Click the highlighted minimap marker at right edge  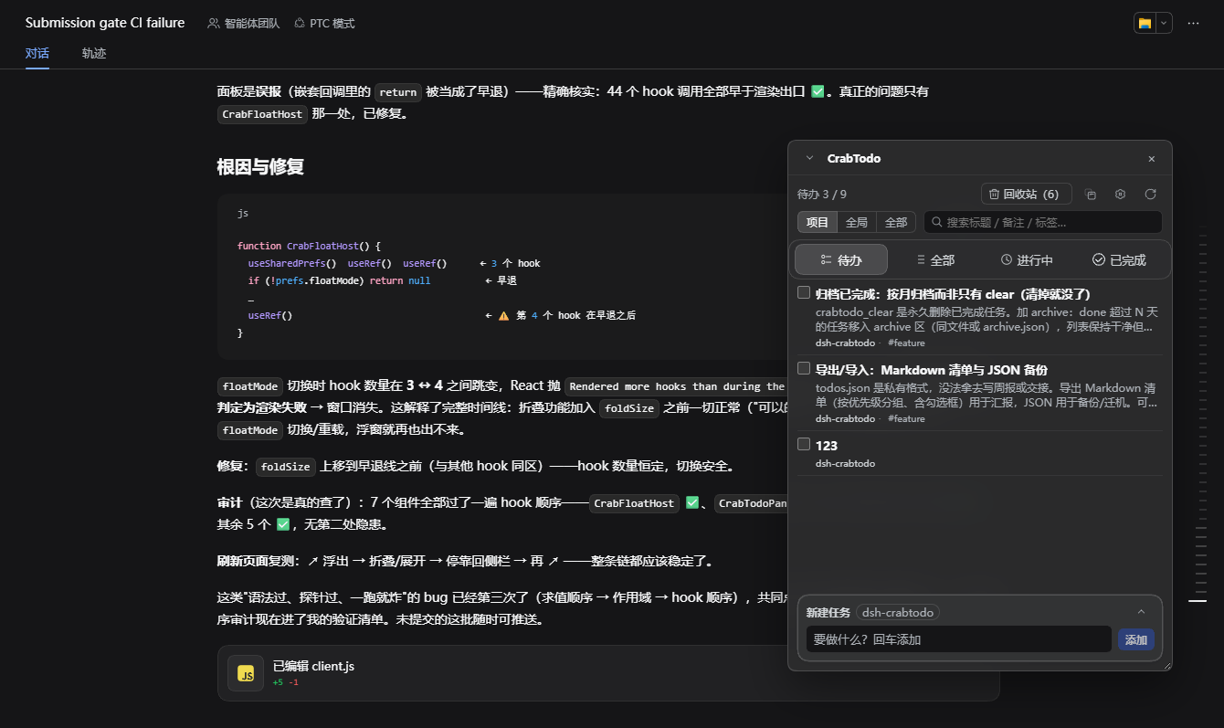tap(1198, 600)
